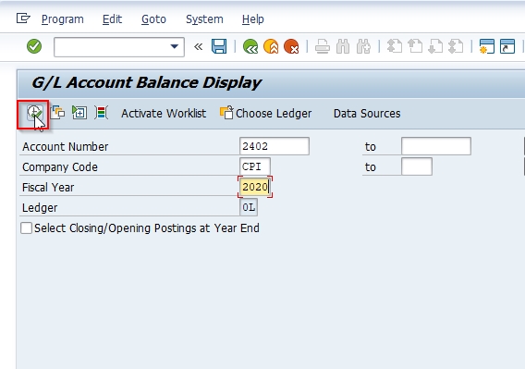The image size is (525, 369).
Task: Click the Activate Worklist button
Action: coord(164,114)
